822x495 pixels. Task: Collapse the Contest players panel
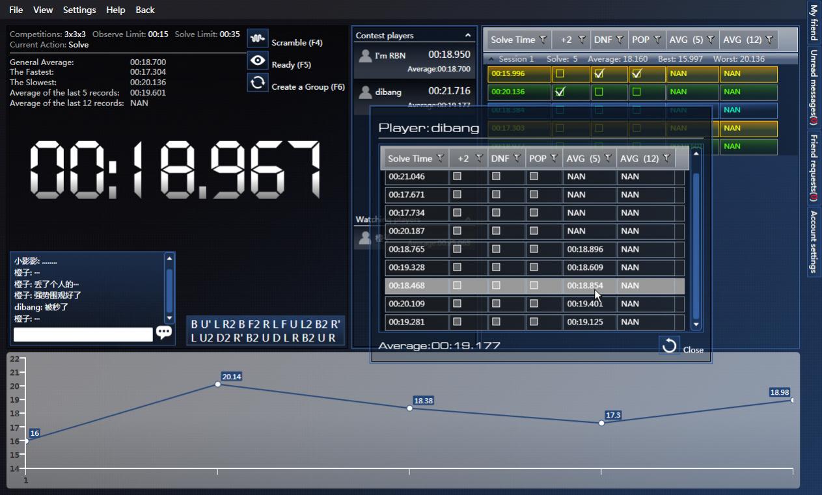click(x=467, y=36)
